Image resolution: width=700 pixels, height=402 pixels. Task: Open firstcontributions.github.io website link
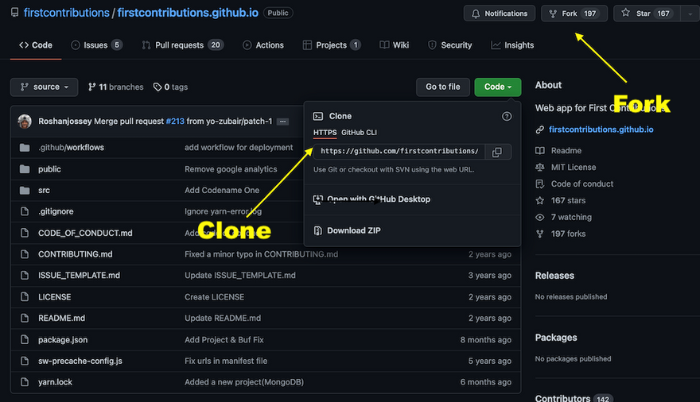[x=601, y=129]
